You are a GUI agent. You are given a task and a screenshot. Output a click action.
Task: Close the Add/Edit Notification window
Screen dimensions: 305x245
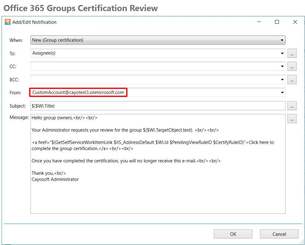(295, 22)
